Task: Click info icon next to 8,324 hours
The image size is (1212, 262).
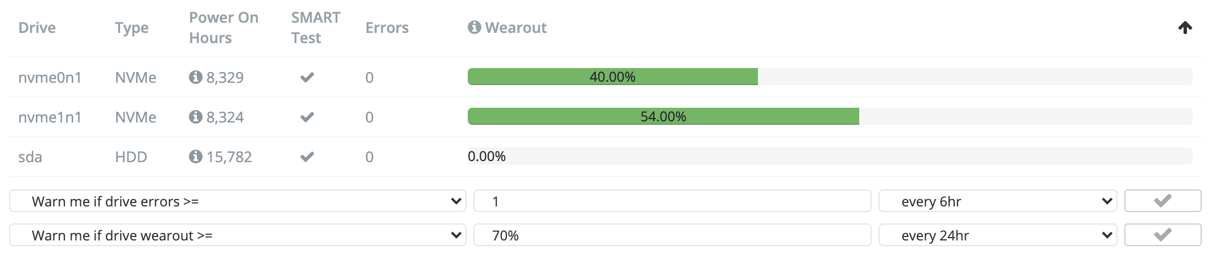Action: point(196,117)
